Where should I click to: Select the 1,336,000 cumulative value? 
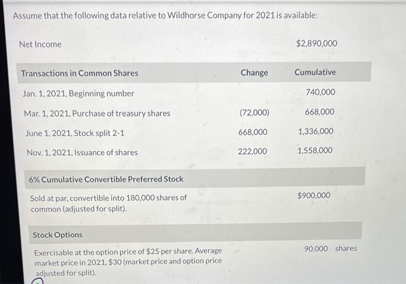[316, 131]
